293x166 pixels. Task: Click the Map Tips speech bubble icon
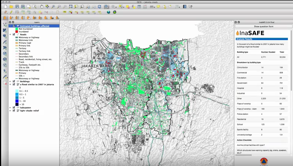point(158,7)
